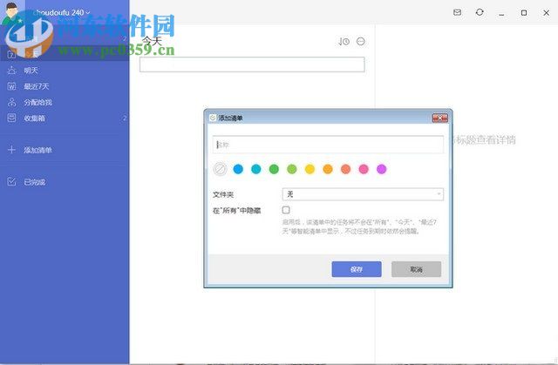Close the 添加清单 dialog
This screenshot has height=365, width=558.
point(439,118)
